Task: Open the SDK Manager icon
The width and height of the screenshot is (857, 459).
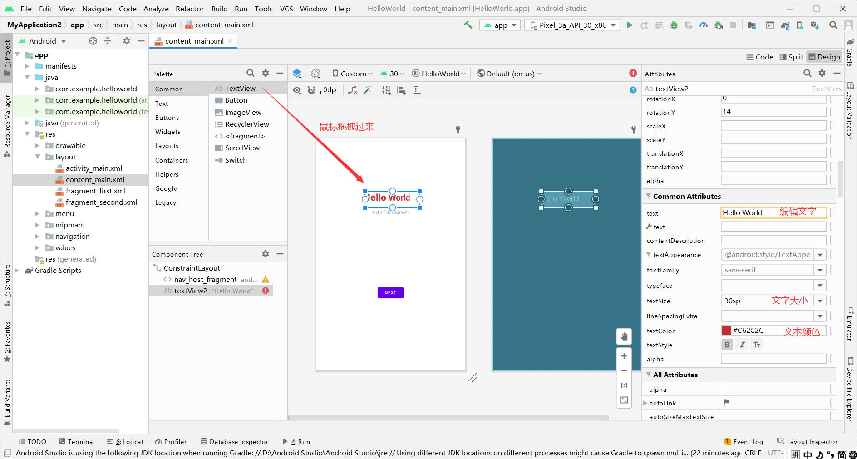Action: point(815,25)
